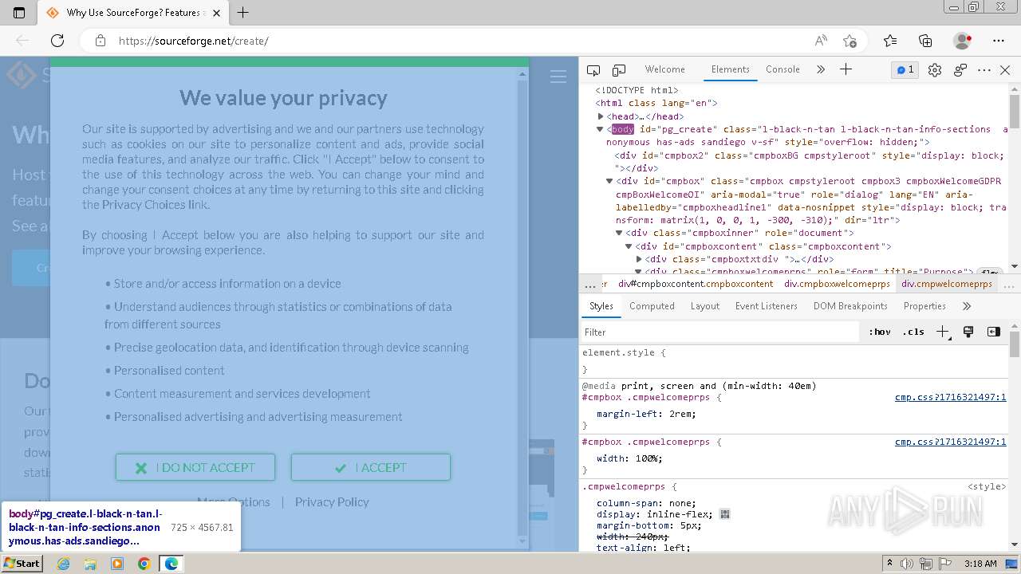This screenshot has width=1021, height=574.
Task: Open cmp.css link for width rule
Action: tap(950, 442)
